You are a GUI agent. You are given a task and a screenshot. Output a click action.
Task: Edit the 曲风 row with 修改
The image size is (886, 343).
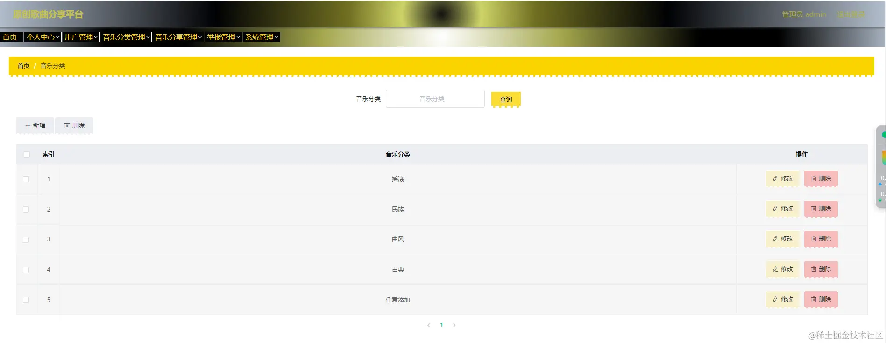coord(783,239)
